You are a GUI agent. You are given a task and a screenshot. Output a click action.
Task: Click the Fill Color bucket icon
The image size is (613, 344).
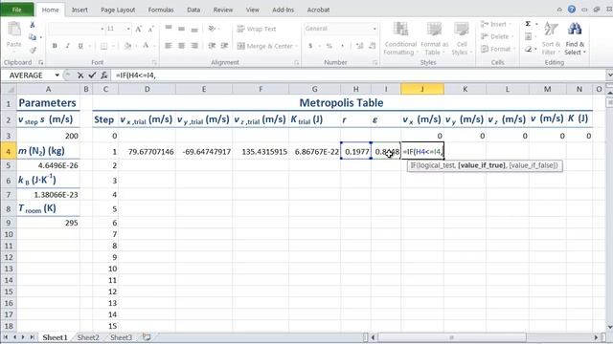[127, 46]
